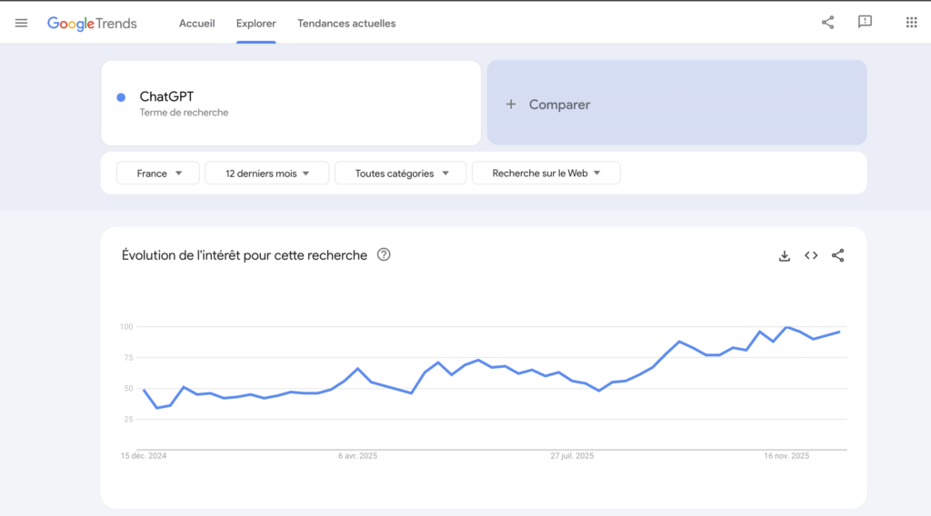The height and width of the screenshot is (516, 931).
Task: Open the send feedback icon
Action: pos(866,23)
